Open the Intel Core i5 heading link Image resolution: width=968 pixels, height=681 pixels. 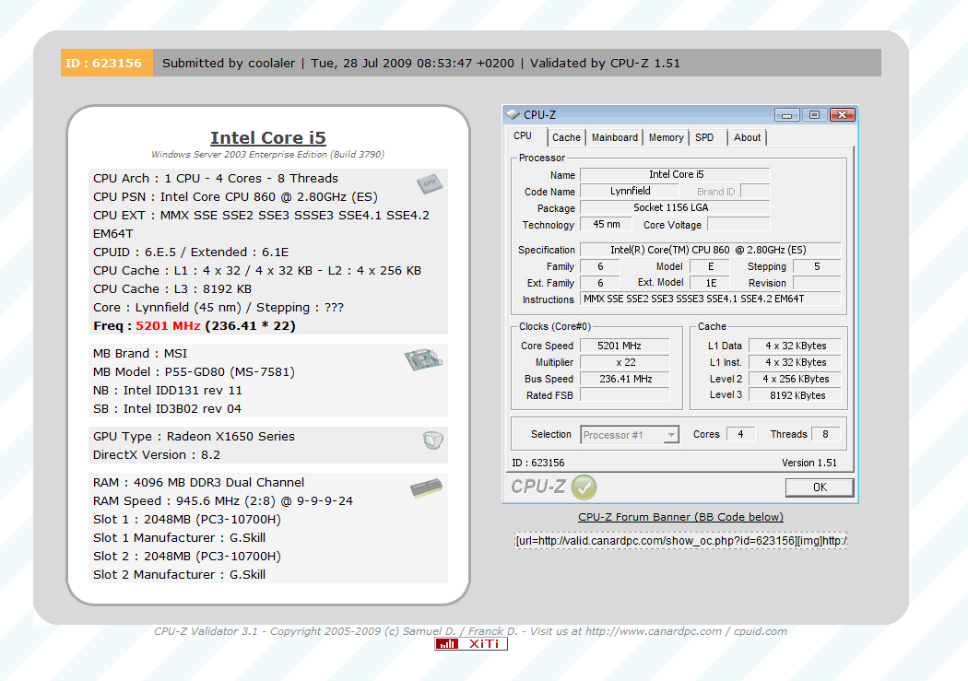(x=268, y=137)
